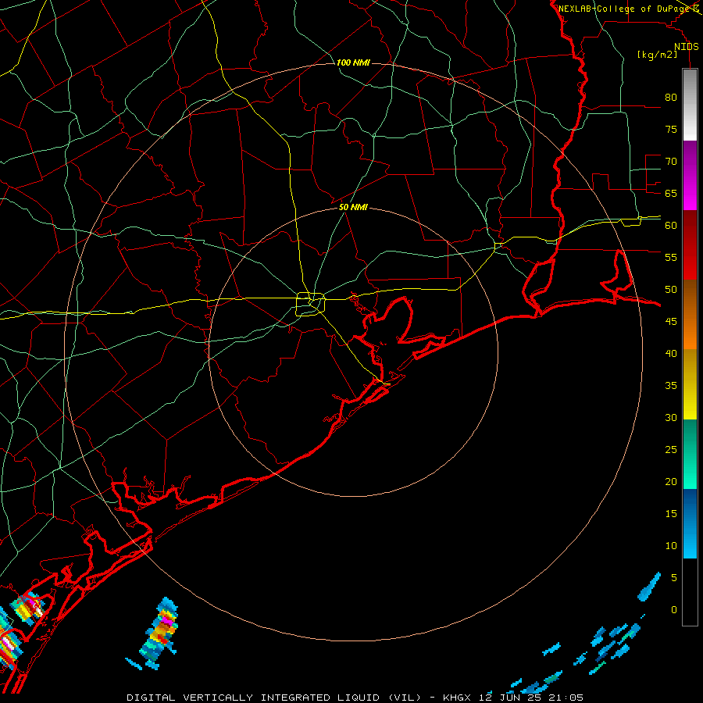Click the 55 value on the legend
The height and width of the screenshot is (703, 703).
(x=671, y=257)
